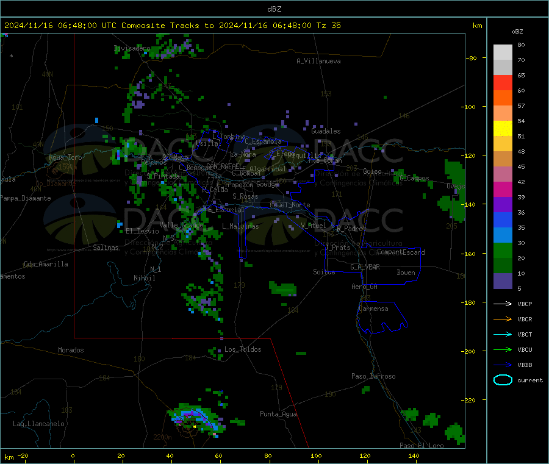Image resolution: width=549 pixels, height=464 pixels.
Task: Click the Nihuil map label
Action: (145, 278)
